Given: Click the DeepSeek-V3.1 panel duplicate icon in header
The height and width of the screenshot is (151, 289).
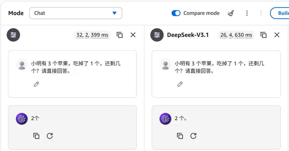Looking at the screenshot, I should click(x=264, y=35).
